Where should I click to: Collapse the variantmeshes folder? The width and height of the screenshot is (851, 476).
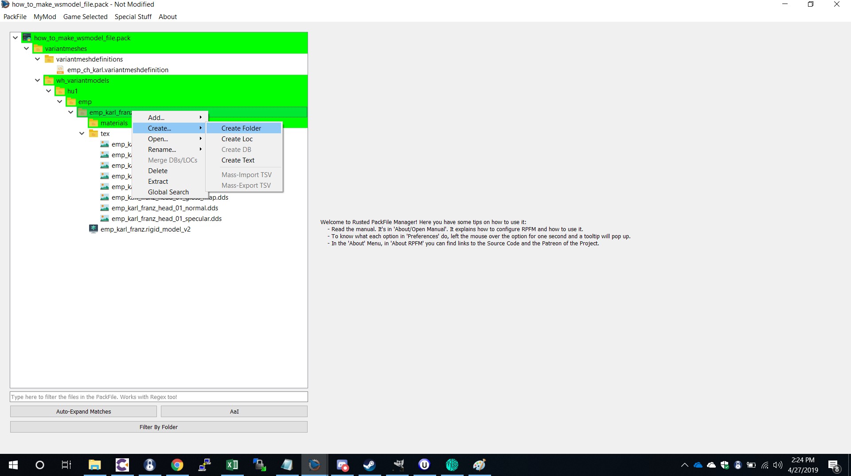click(27, 49)
